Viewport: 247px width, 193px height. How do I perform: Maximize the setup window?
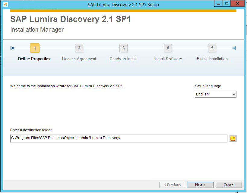click(227, 4)
